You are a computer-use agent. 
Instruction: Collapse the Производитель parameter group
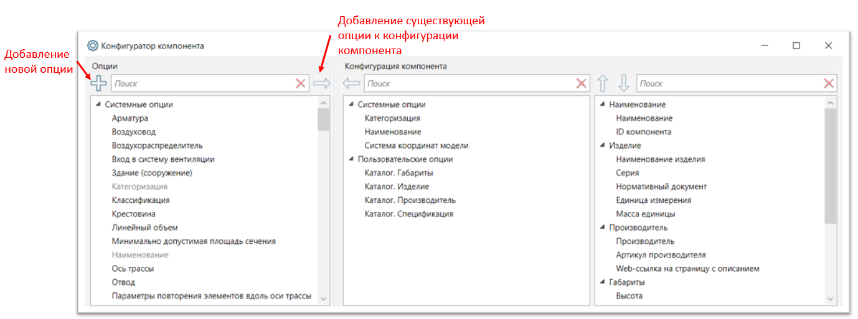coord(602,228)
